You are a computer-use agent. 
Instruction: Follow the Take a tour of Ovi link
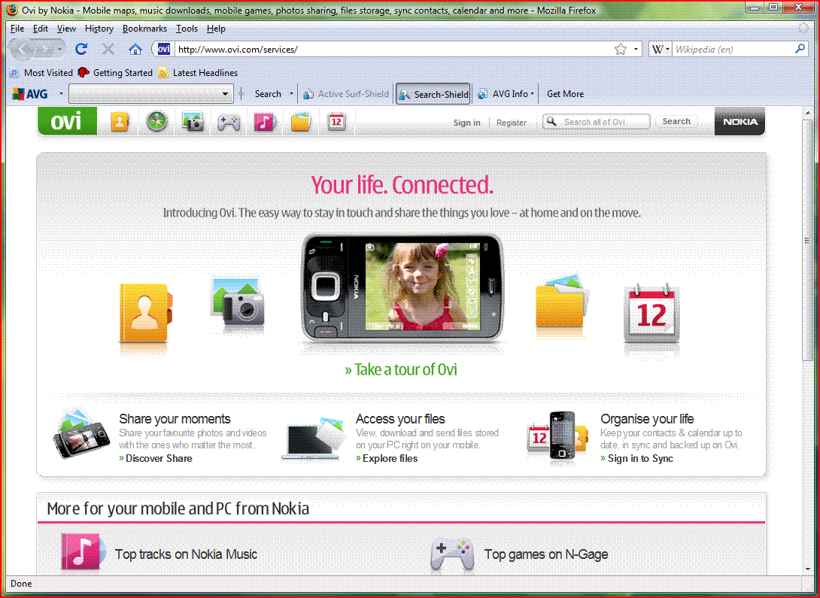(400, 369)
